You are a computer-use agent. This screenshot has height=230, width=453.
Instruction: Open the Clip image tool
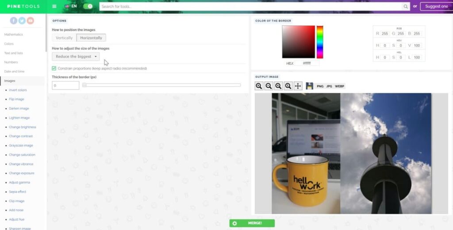pos(16,201)
